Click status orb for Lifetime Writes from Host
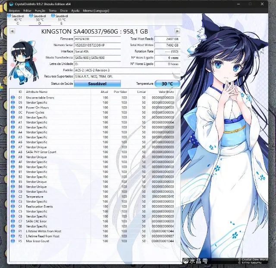276x268 pixels. point(13,231)
